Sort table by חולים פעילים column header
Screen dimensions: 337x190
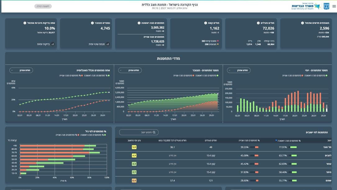(x=211, y=141)
